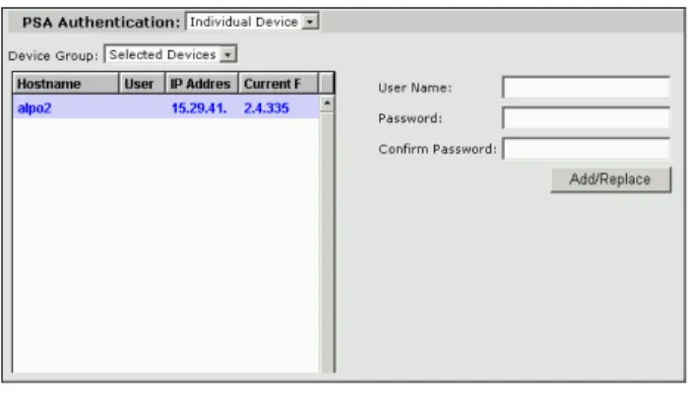Focus the Password field
This screenshot has height=405, width=689.
[x=587, y=118]
